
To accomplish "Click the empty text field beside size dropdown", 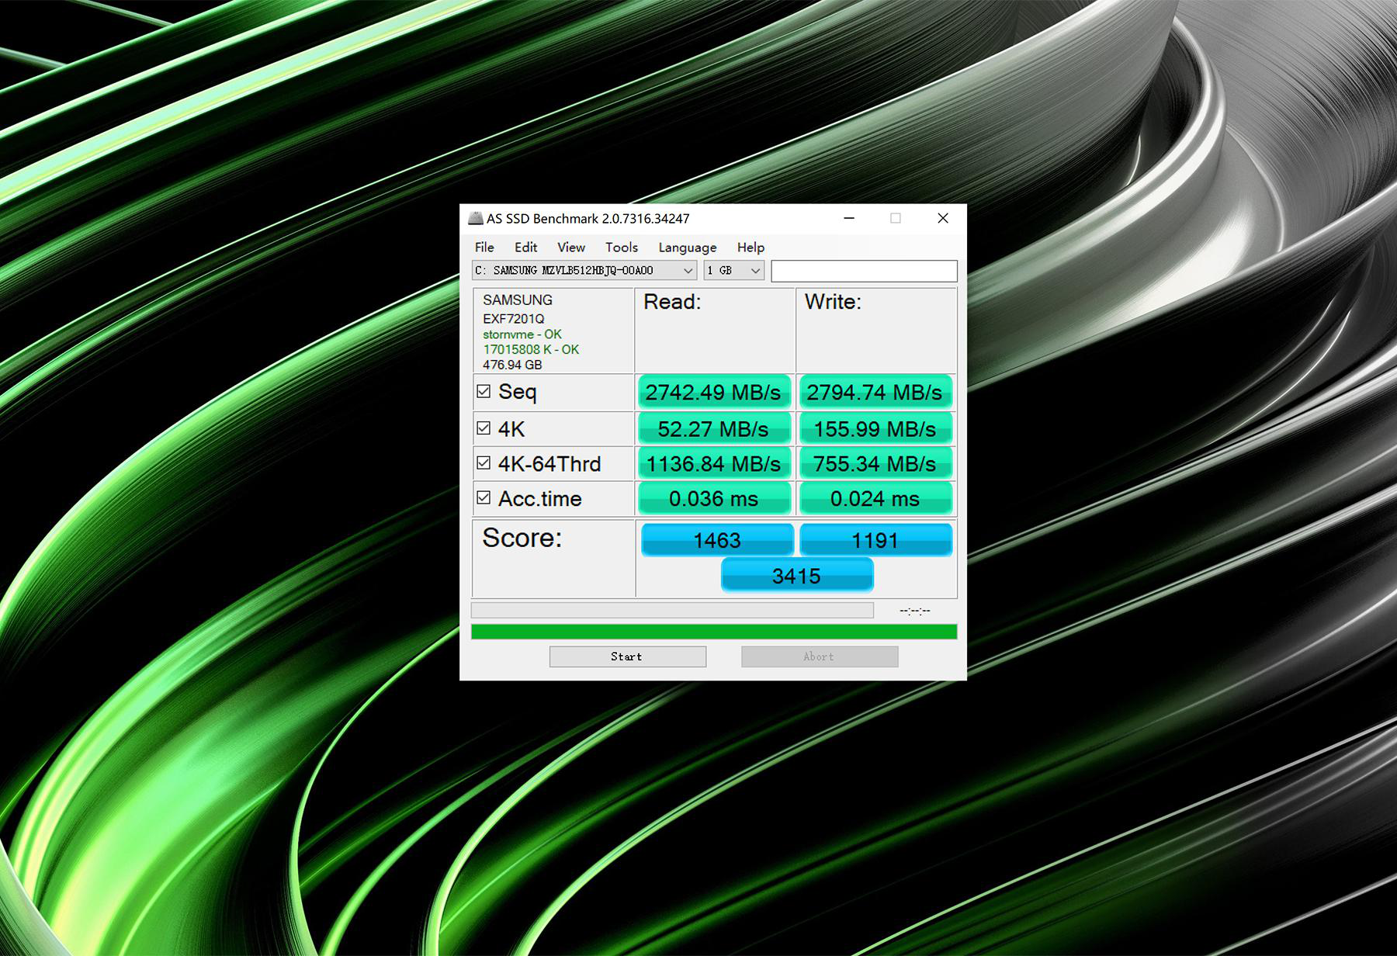I will pyautogui.click(x=864, y=271).
